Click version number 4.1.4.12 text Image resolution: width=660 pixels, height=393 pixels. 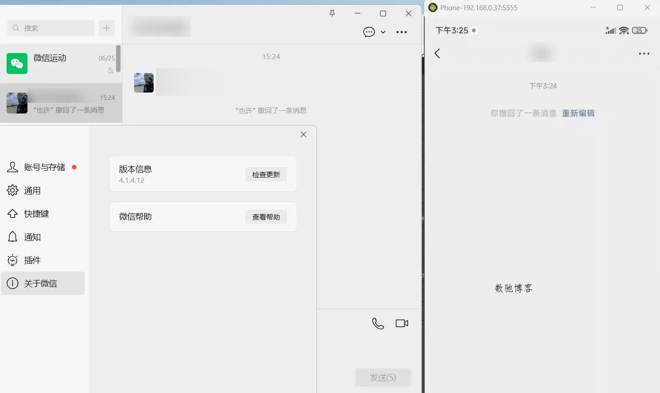click(x=132, y=180)
